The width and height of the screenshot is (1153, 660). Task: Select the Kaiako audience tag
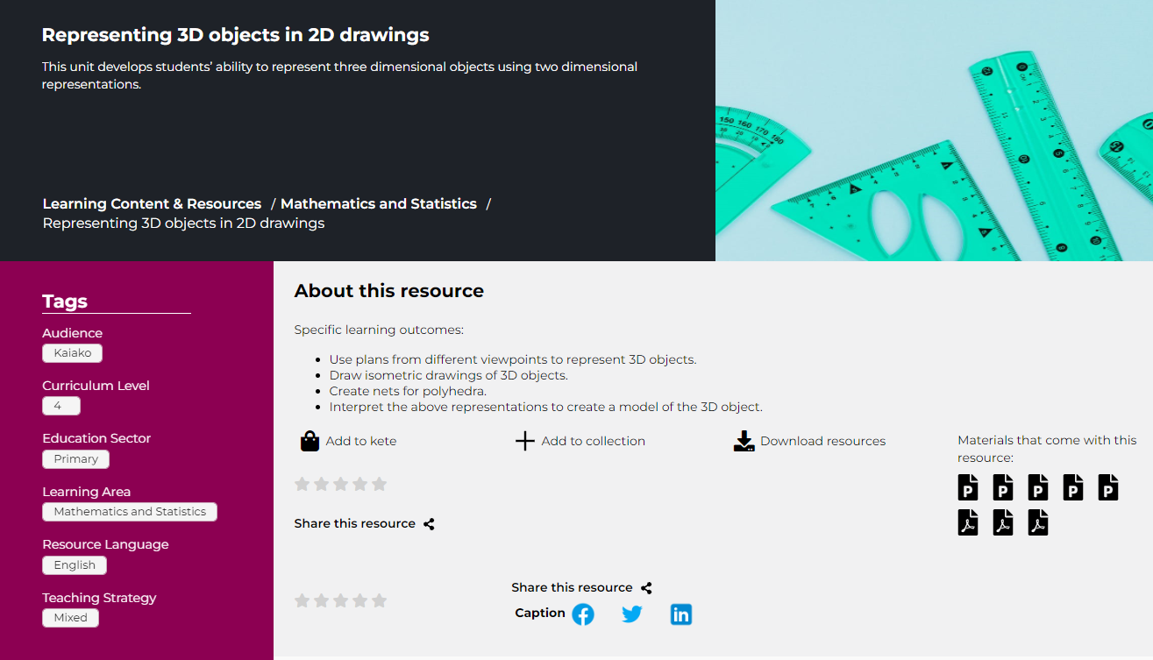coord(72,353)
